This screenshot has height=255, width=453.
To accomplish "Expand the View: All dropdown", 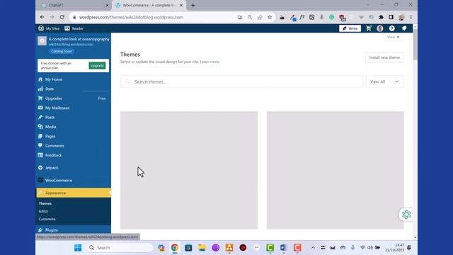I will click(384, 82).
